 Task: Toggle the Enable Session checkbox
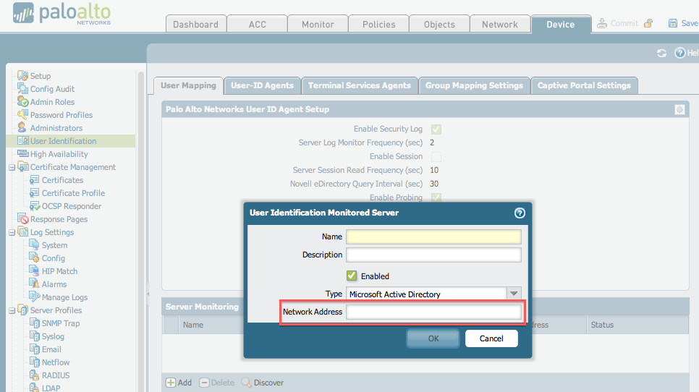coord(436,156)
